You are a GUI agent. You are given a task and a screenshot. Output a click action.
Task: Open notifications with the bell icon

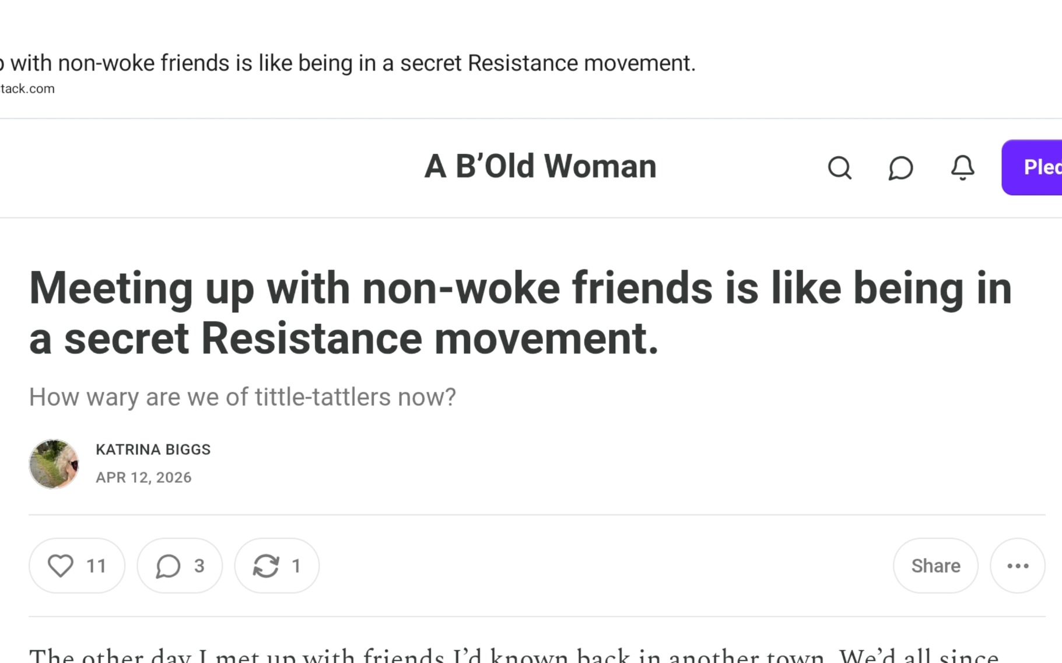(x=962, y=168)
